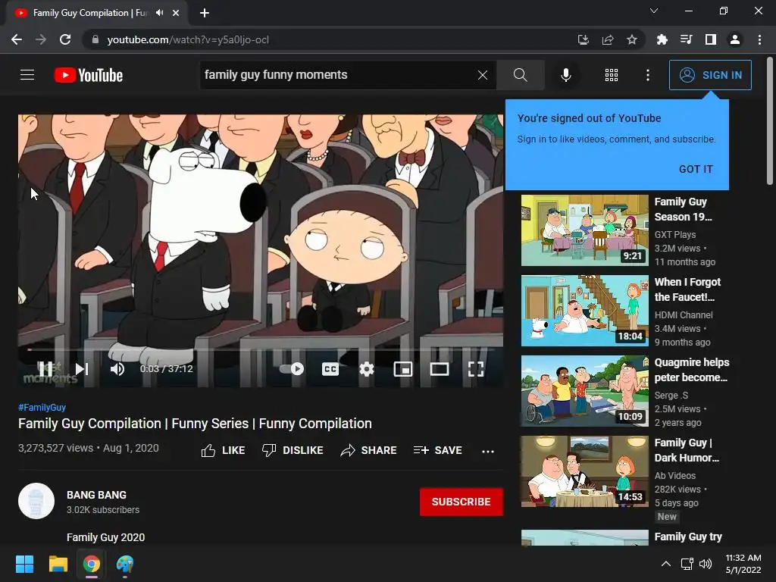
Task: Open the Chrome icon in taskbar
Action: coord(92,564)
